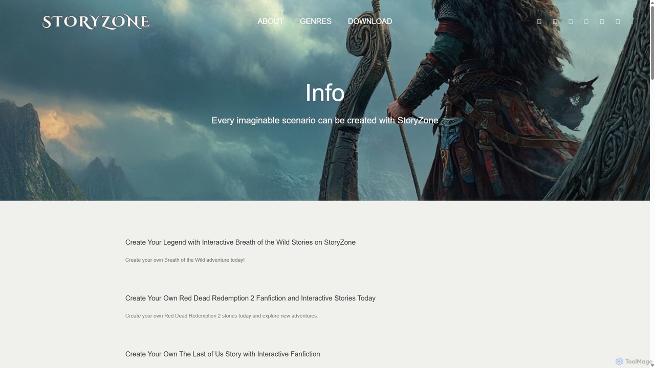The width and height of the screenshot is (655, 368).
Task: Open the Breath of the Wild Stories article
Action: point(241,242)
